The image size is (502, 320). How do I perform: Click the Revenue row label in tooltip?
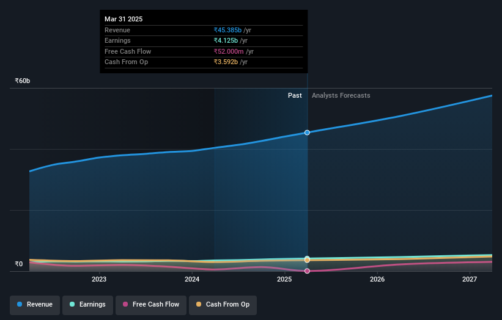(x=117, y=30)
